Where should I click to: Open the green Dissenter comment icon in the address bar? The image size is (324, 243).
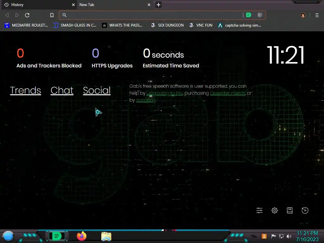pyautogui.click(x=249, y=15)
